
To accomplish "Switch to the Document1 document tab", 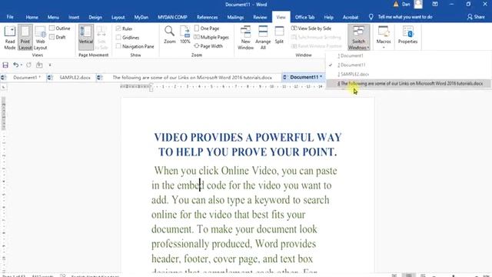I will pyautogui.click(x=22, y=77).
